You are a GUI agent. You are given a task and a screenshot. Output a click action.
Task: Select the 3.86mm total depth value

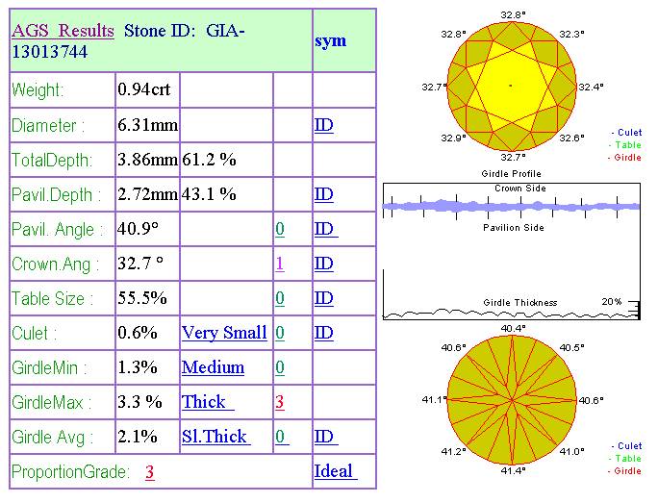tap(148, 160)
